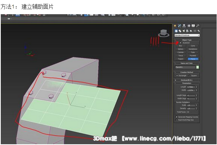Click the Width Segs value field
Viewport: 217px width, 145px height.
tap(191, 98)
